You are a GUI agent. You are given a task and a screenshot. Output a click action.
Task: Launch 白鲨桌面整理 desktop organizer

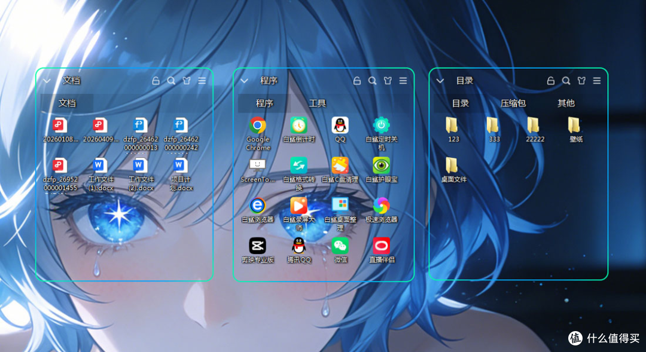click(340, 206)
